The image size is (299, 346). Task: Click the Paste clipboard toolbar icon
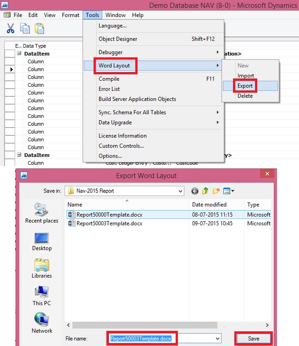39,28
